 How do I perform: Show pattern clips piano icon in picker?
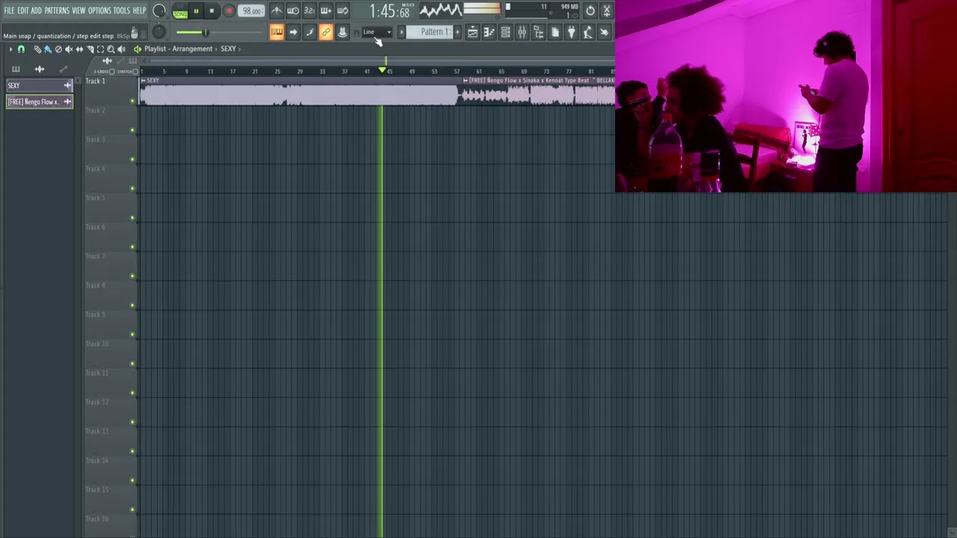click(x=16, y=69)
